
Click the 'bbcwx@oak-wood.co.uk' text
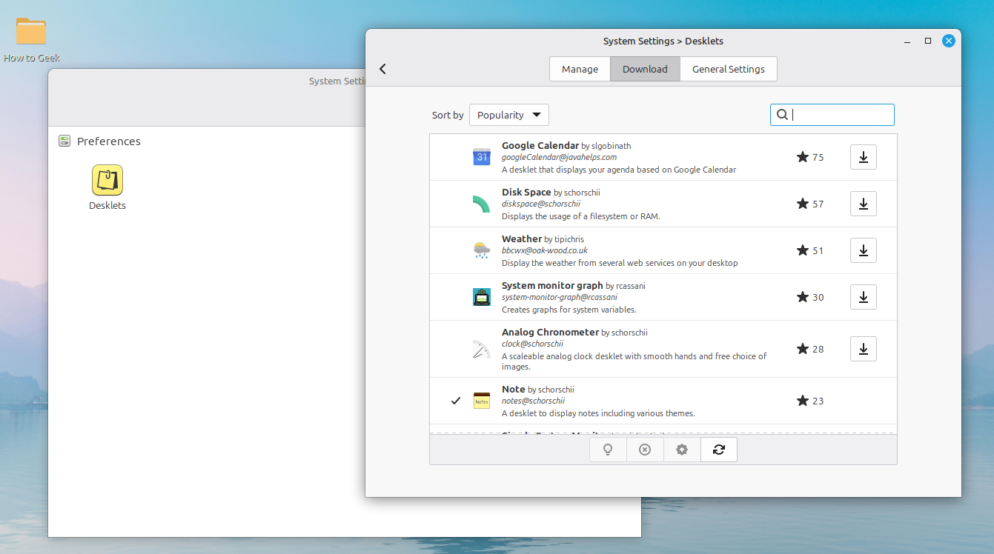coord(545,251)
